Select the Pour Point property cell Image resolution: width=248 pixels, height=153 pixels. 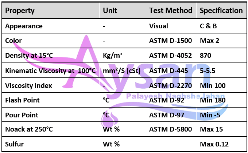pyautogui.click(x=21, y=115)
